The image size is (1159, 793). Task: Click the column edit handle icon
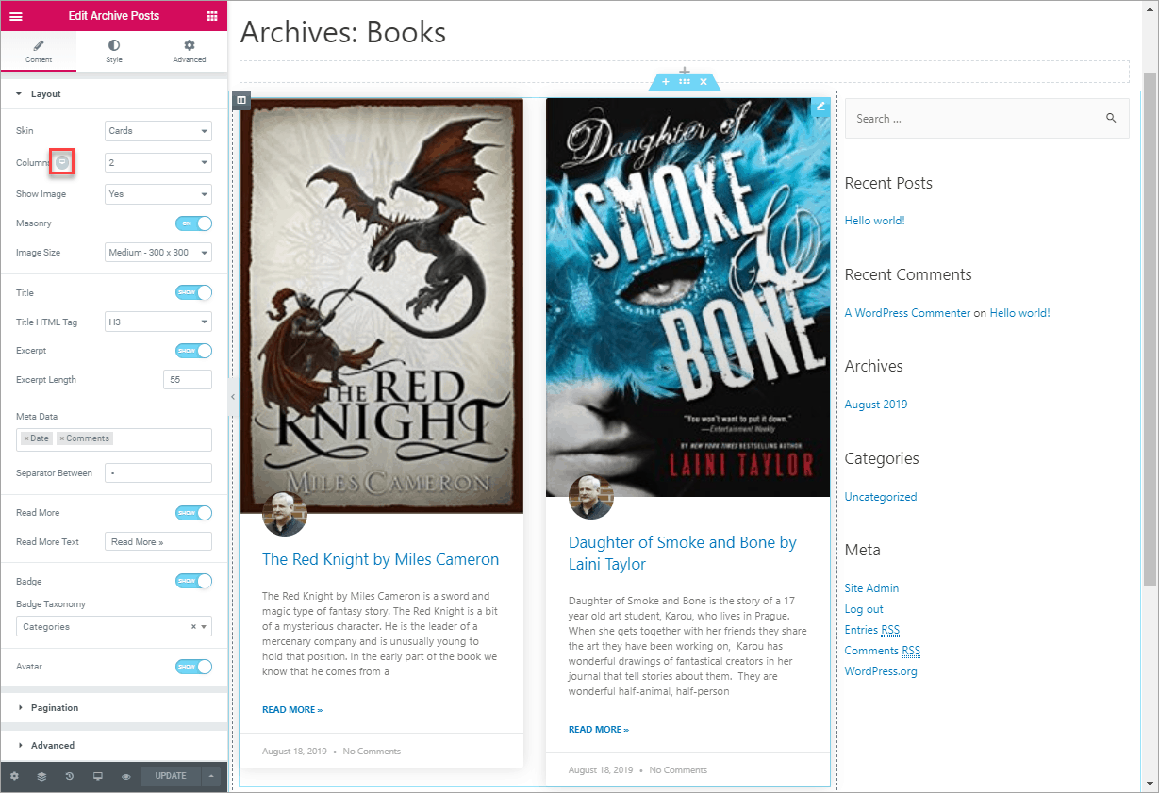click(241, 100)
